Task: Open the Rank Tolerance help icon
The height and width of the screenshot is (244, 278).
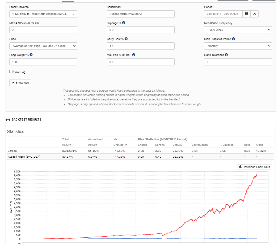Action: click(x=226, y=55)
